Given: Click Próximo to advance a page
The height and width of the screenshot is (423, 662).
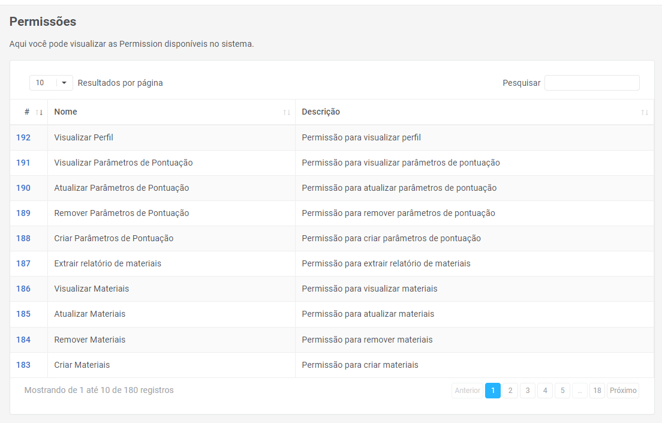Looking at the screenshot, I should point(622,391).
